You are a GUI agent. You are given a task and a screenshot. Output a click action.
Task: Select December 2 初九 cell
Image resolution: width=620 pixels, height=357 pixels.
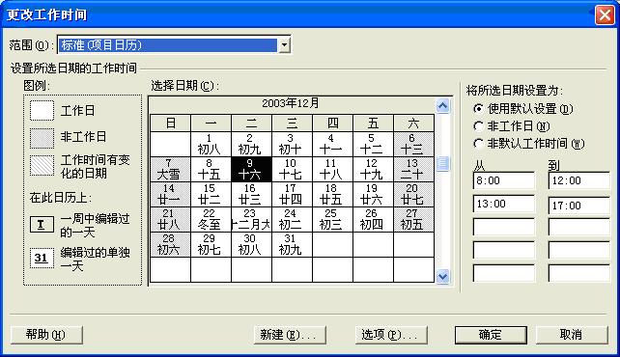click(x=251, y=144)
